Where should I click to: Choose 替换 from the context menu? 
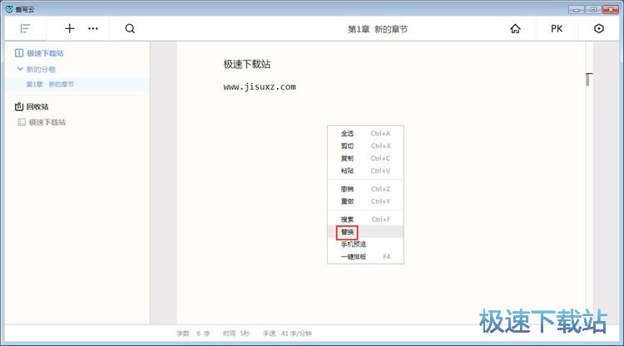coord(365,232)
